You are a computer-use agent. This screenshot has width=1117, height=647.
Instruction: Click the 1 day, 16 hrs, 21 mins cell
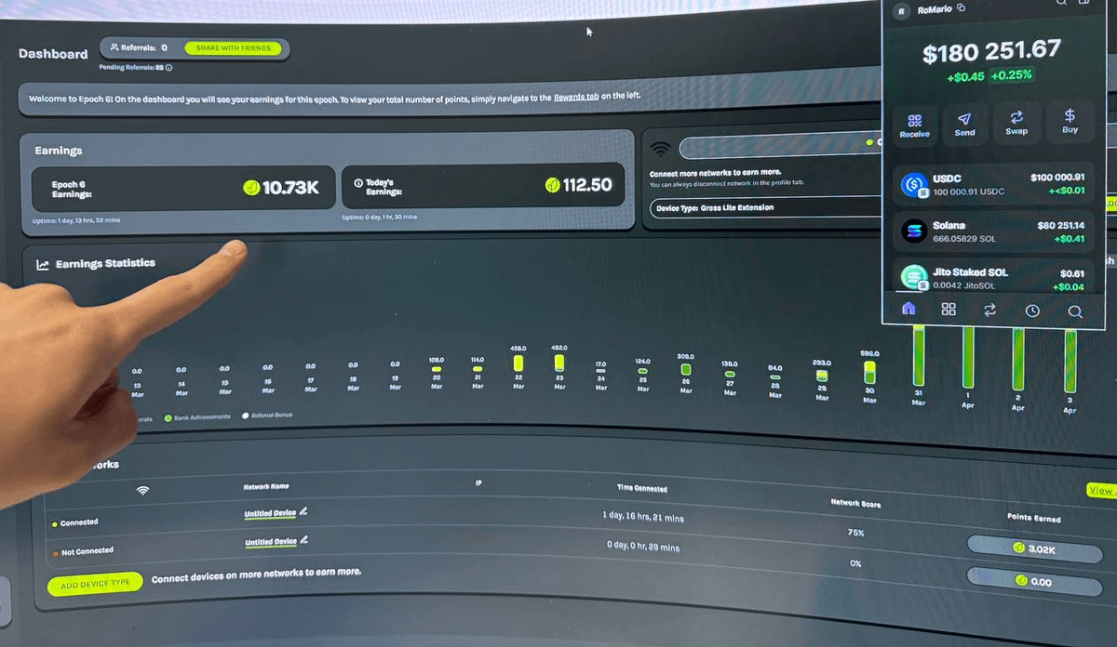click(x=641, y=516)
